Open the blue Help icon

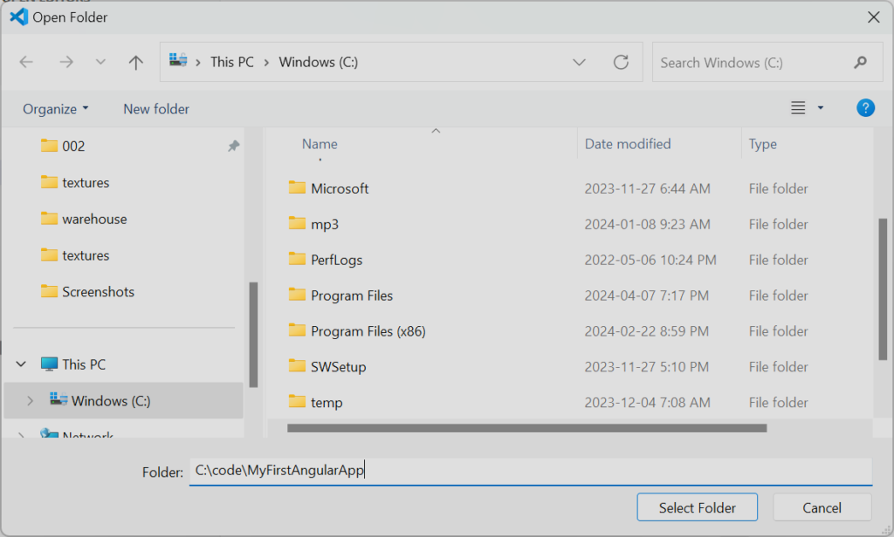(x=865, y=108)
